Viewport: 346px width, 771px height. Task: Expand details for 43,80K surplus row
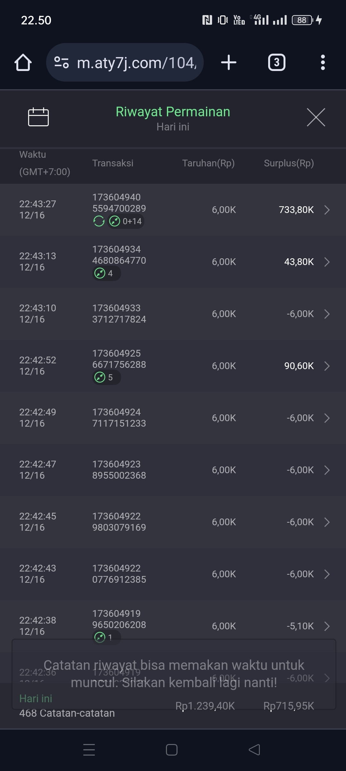coord(327,262)
